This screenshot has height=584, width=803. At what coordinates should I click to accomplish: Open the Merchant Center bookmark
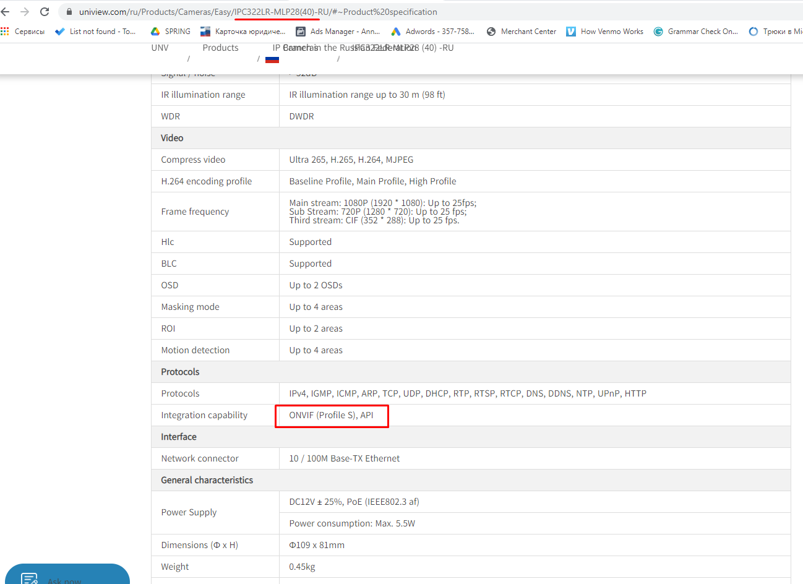coord(522,32)
